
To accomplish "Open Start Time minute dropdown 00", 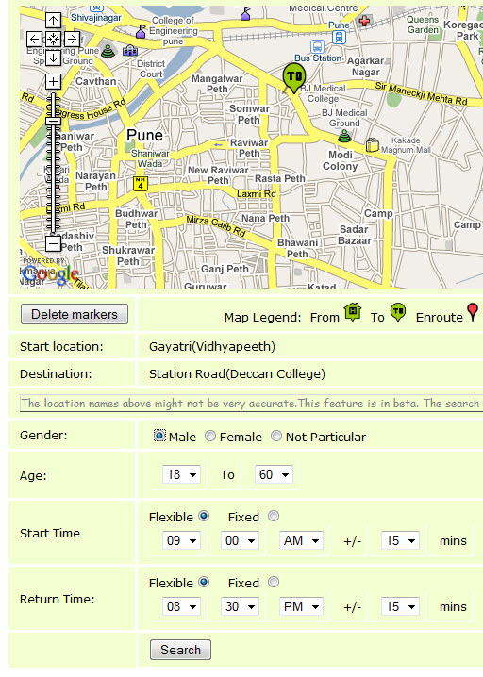I will (240, 540).
